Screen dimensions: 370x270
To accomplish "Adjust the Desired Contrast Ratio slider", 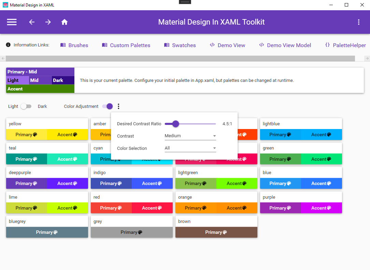I will point(190,124).
